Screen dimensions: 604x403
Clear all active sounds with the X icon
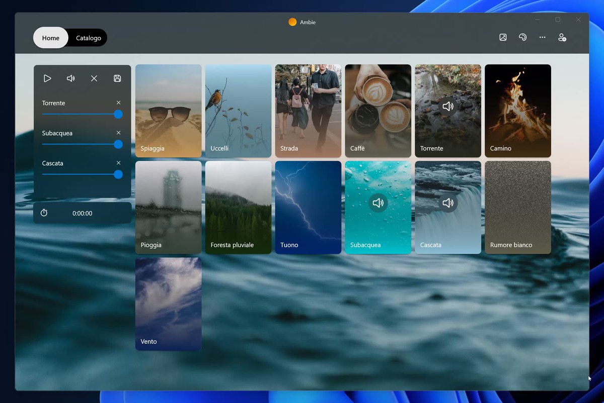[x=94, y=78]
